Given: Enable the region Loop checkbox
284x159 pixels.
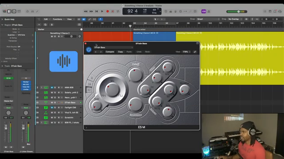Looking at the screenshot, I should click(x=19, y=32).
